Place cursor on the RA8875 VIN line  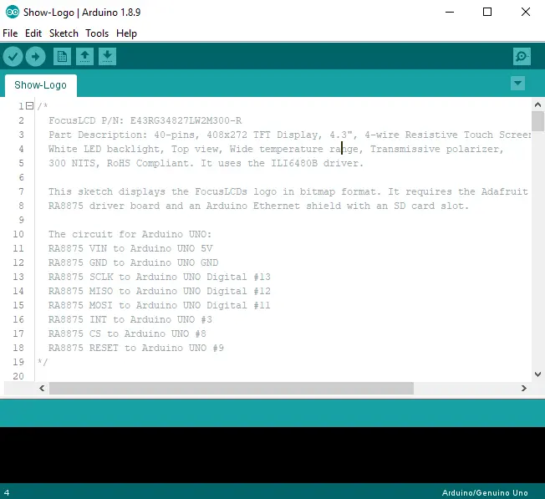125,248
